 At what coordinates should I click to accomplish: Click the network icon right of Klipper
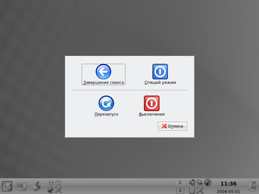click(x=200, y=190)
